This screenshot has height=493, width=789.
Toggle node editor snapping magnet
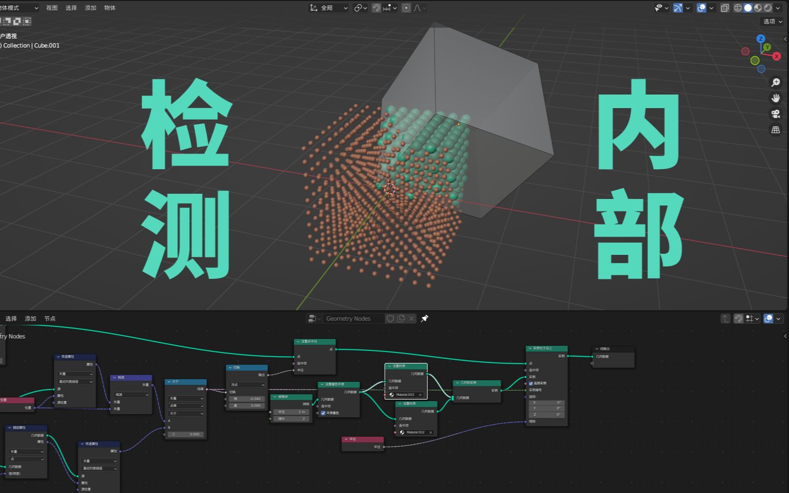[738, 319]
